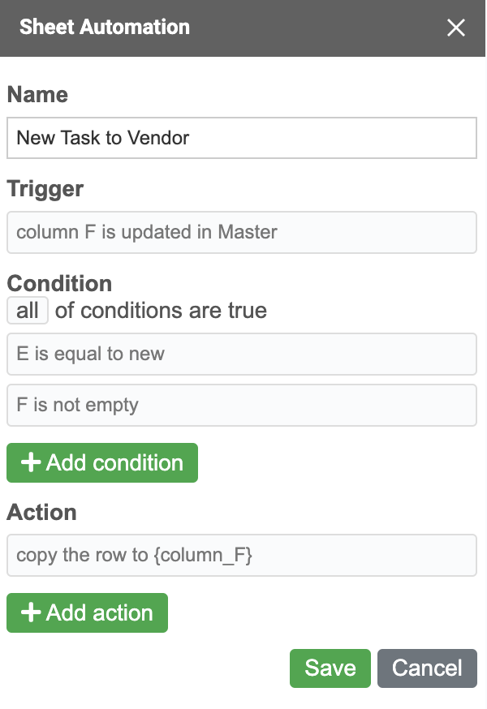Click the 'of conditions are true' text
Viewport: 487px width, 709px height.
[161, 311]
